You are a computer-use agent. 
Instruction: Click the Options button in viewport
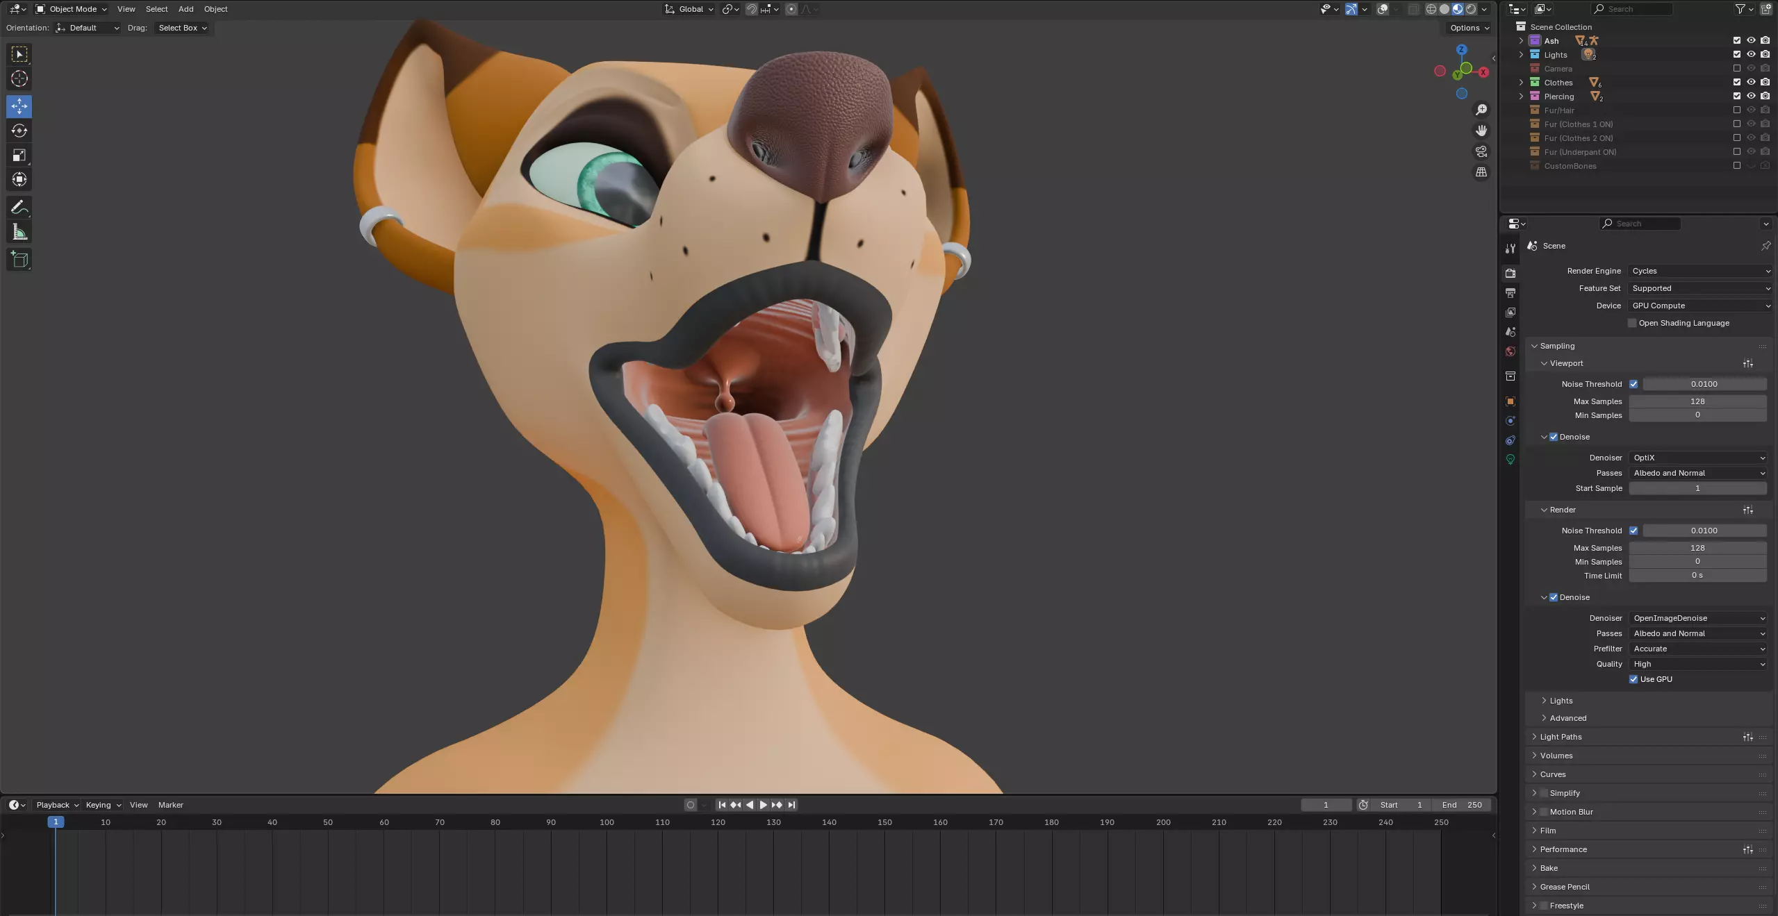coord(1470,28)
